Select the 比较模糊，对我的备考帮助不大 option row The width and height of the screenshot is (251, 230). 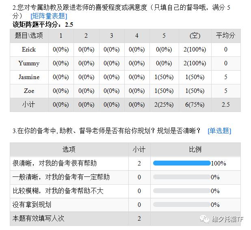click(58, 191)
